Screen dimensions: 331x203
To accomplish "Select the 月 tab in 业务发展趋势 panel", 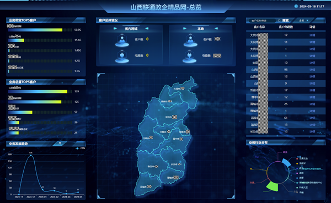I will (x=60, y=143).
